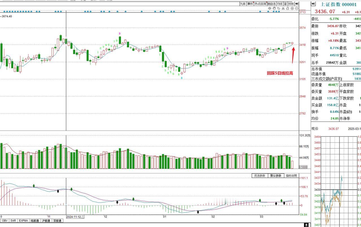Click the X1000 volume unit label
The width and height of the screenshot is (361, 227).
(303, 167)
